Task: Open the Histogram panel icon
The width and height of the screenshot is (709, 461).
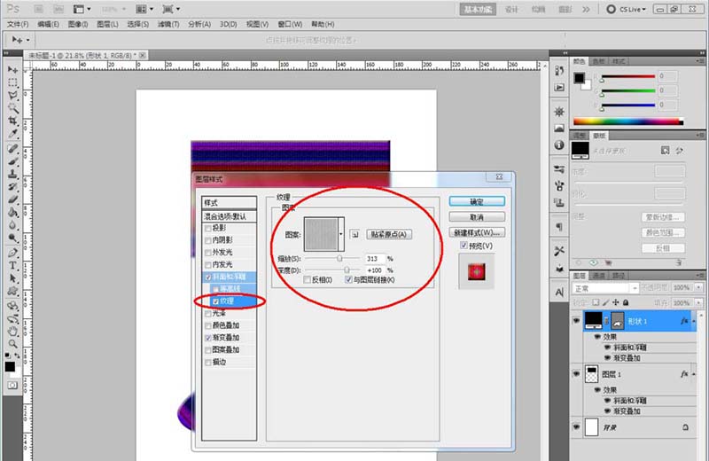Action: pos(559,129)
